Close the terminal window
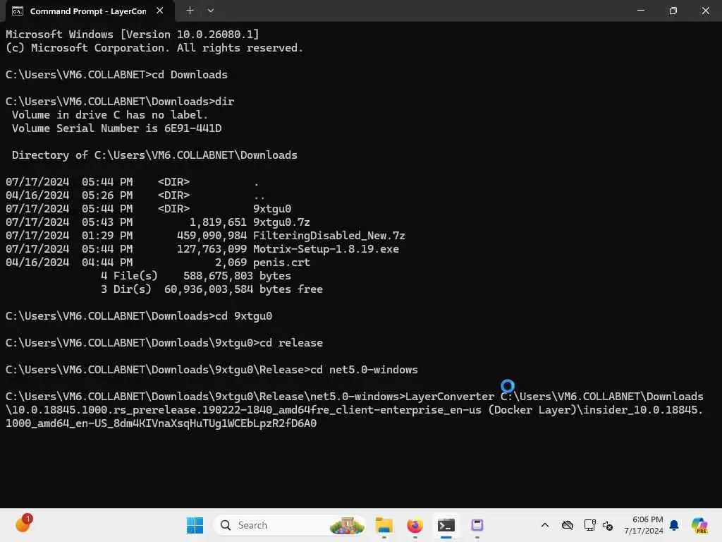The image size is (722, 542). (x=705, y=11)
